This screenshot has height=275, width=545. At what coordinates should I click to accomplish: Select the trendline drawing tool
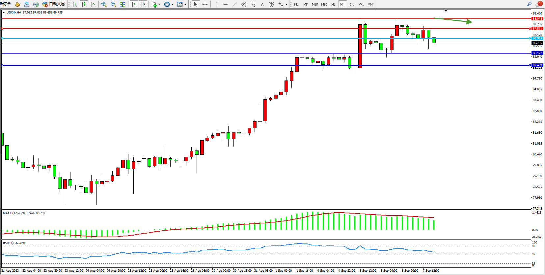pyautogui.click(x=234, y=4)
